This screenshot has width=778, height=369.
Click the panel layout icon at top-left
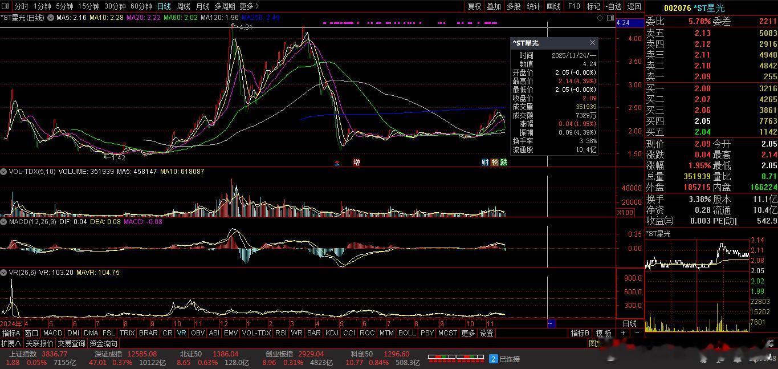(x=6, y=6)
